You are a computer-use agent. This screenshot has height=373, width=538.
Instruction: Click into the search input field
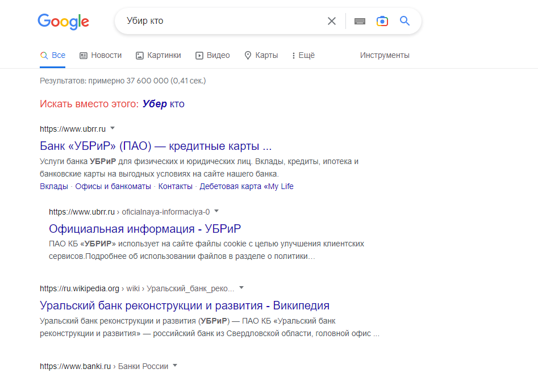pos(222,21)
